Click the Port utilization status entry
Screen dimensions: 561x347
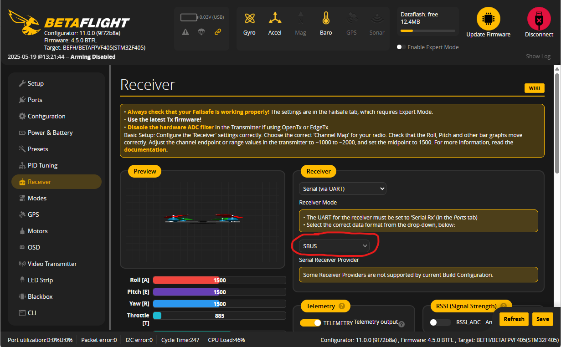40,340
